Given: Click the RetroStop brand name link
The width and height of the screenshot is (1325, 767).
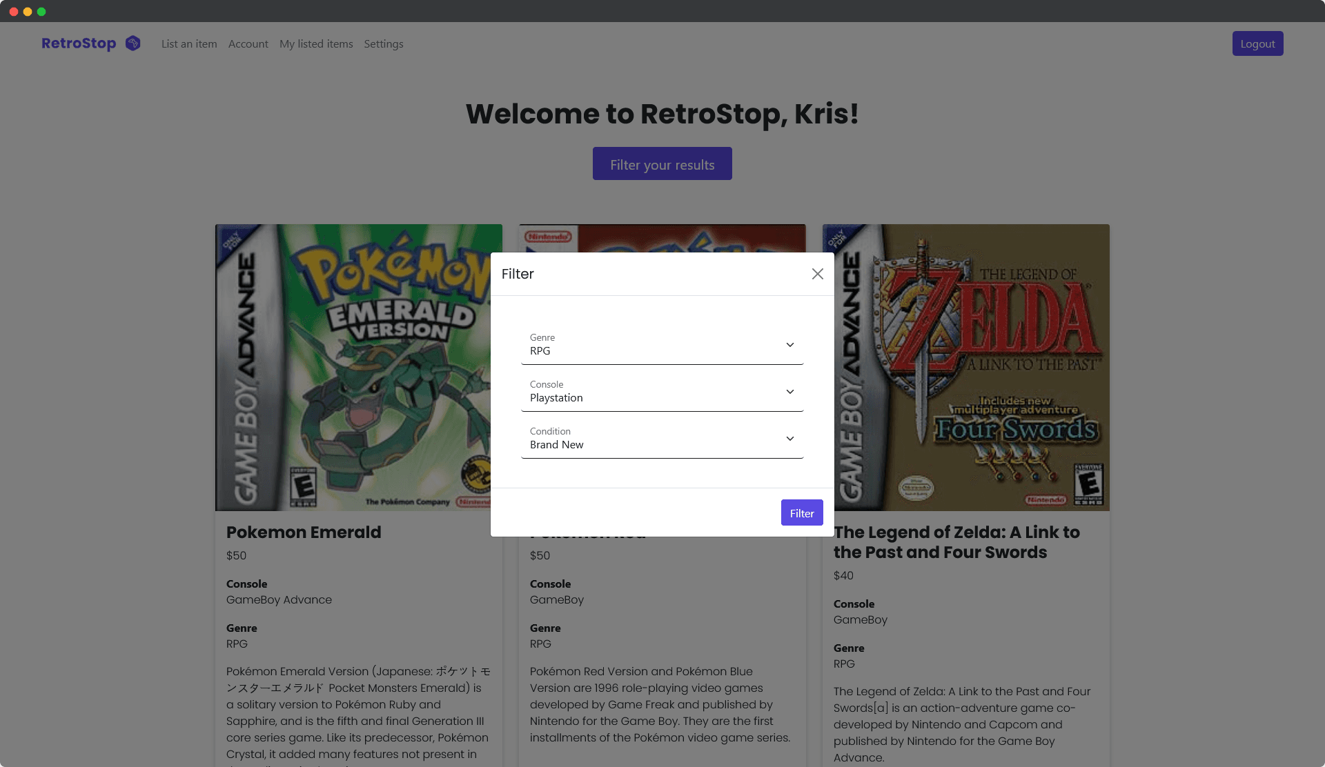Looking at the screenshot, I should pyautogui.click(x=79, y=43).
